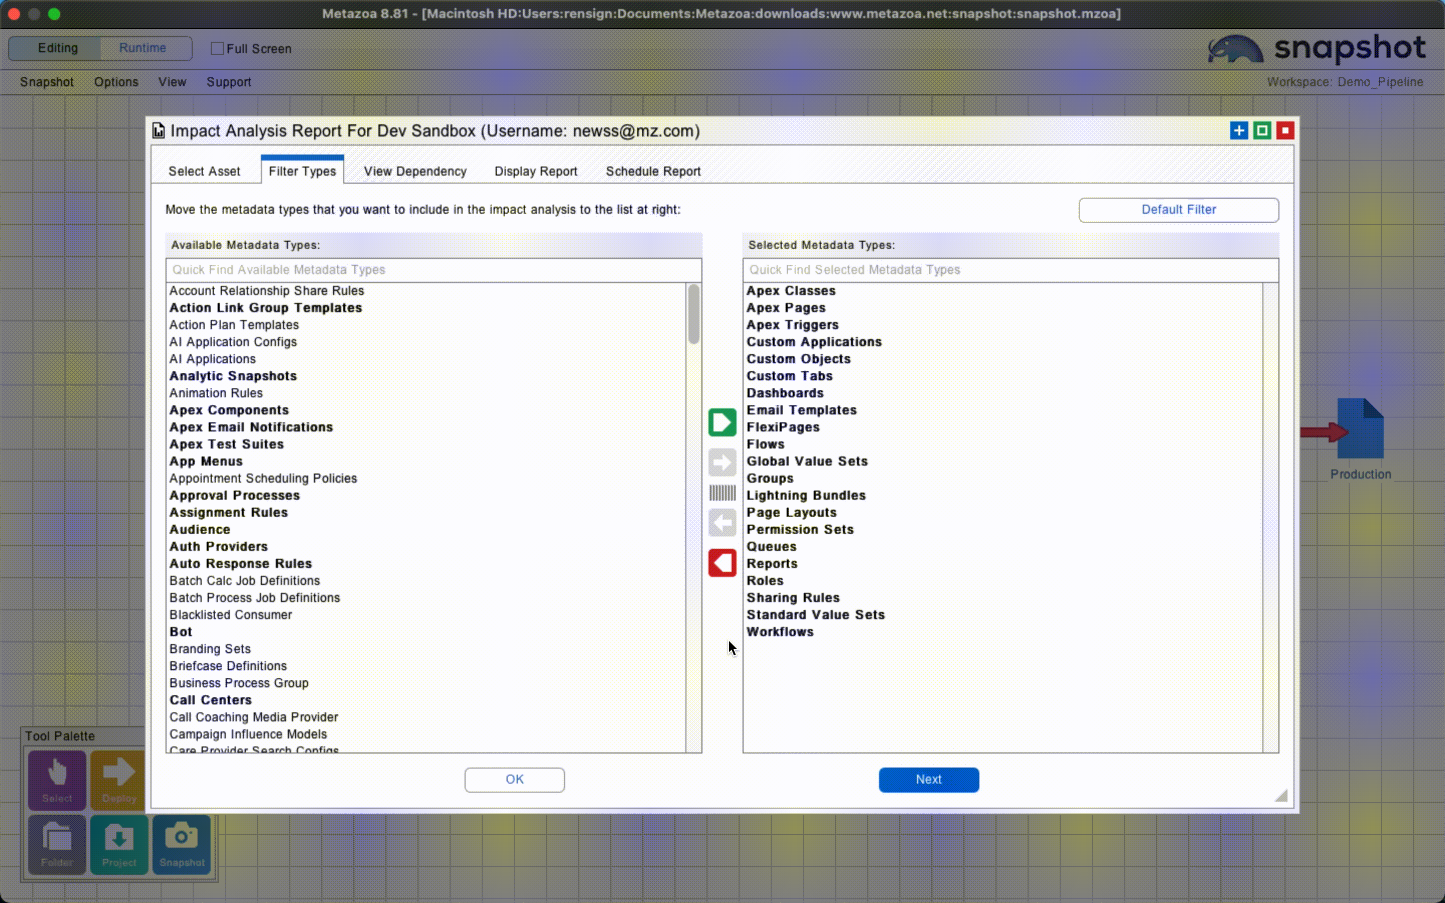Select Global Value Sets in selected list
The image size is (1445, 903).
click(x=1003, y=462)
